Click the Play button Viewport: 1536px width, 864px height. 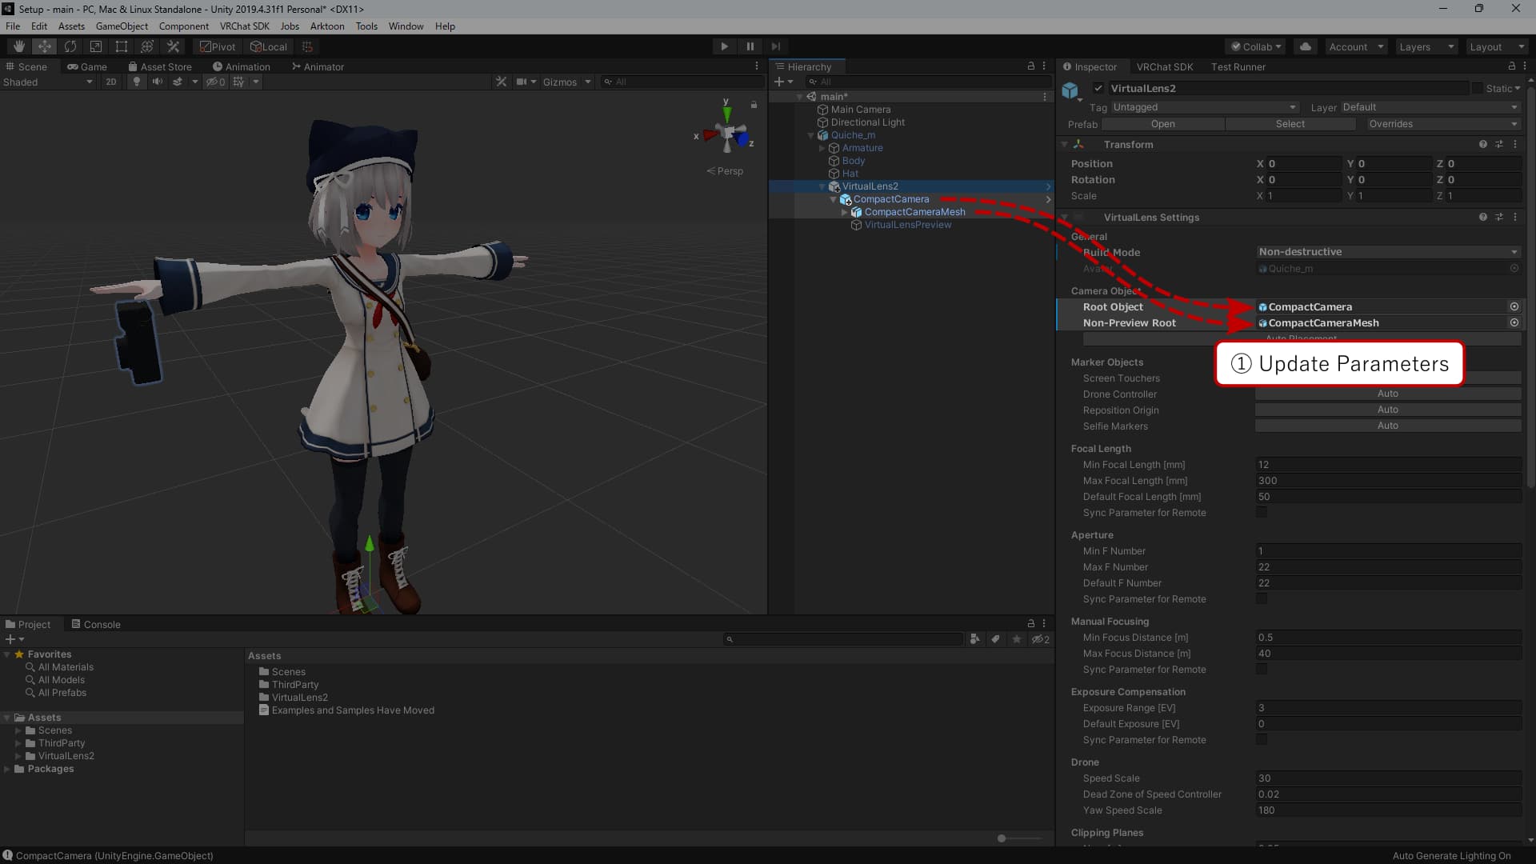click(x=724, y=46)
